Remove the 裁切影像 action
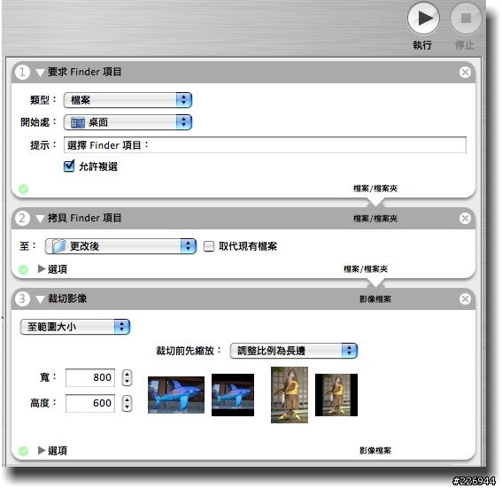 point(465,299)
